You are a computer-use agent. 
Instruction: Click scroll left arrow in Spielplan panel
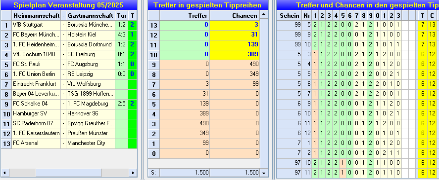pyautogui.click(x=4, y=173)
